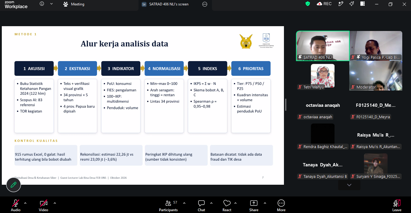Image resolution: width=411 pixels, height=213 pixels.
Task: Open the Participants panel
Action: (168, 206)
